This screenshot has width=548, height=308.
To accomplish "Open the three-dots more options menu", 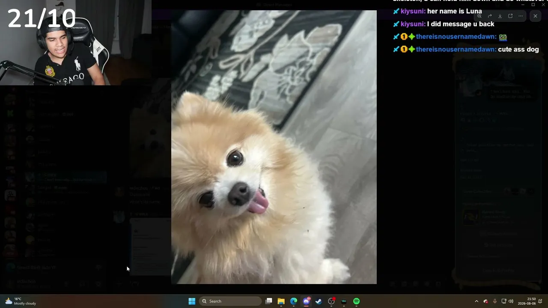I will click(521, 16).
